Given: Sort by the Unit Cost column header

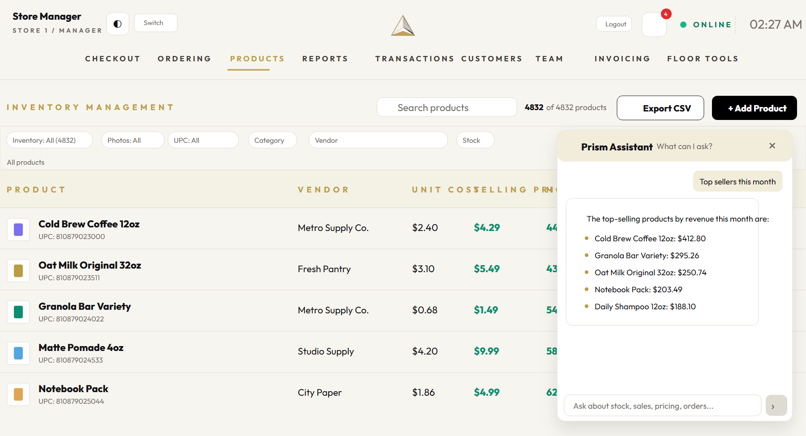Looking at the screenshot, I should point(445,189).
